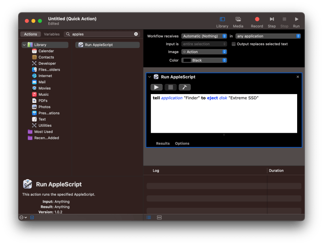323x245 pixels.
Task: Open the Color dropdown set to Black
Action: [204, 60]
